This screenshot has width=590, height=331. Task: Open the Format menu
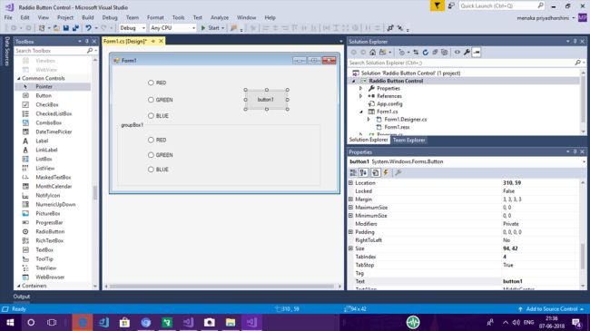[155, 17]
